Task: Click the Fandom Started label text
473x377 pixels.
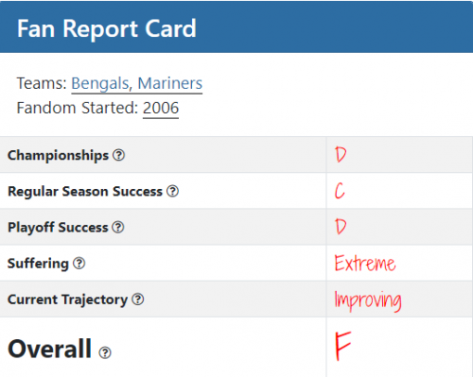Action: (x=78, y=108)
